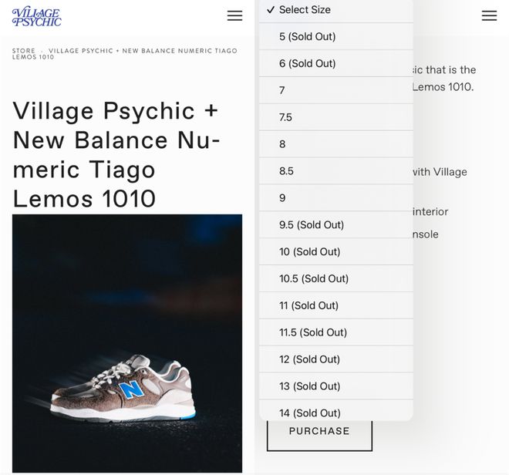Open the sneaker product photo

[x=127, y=343]
